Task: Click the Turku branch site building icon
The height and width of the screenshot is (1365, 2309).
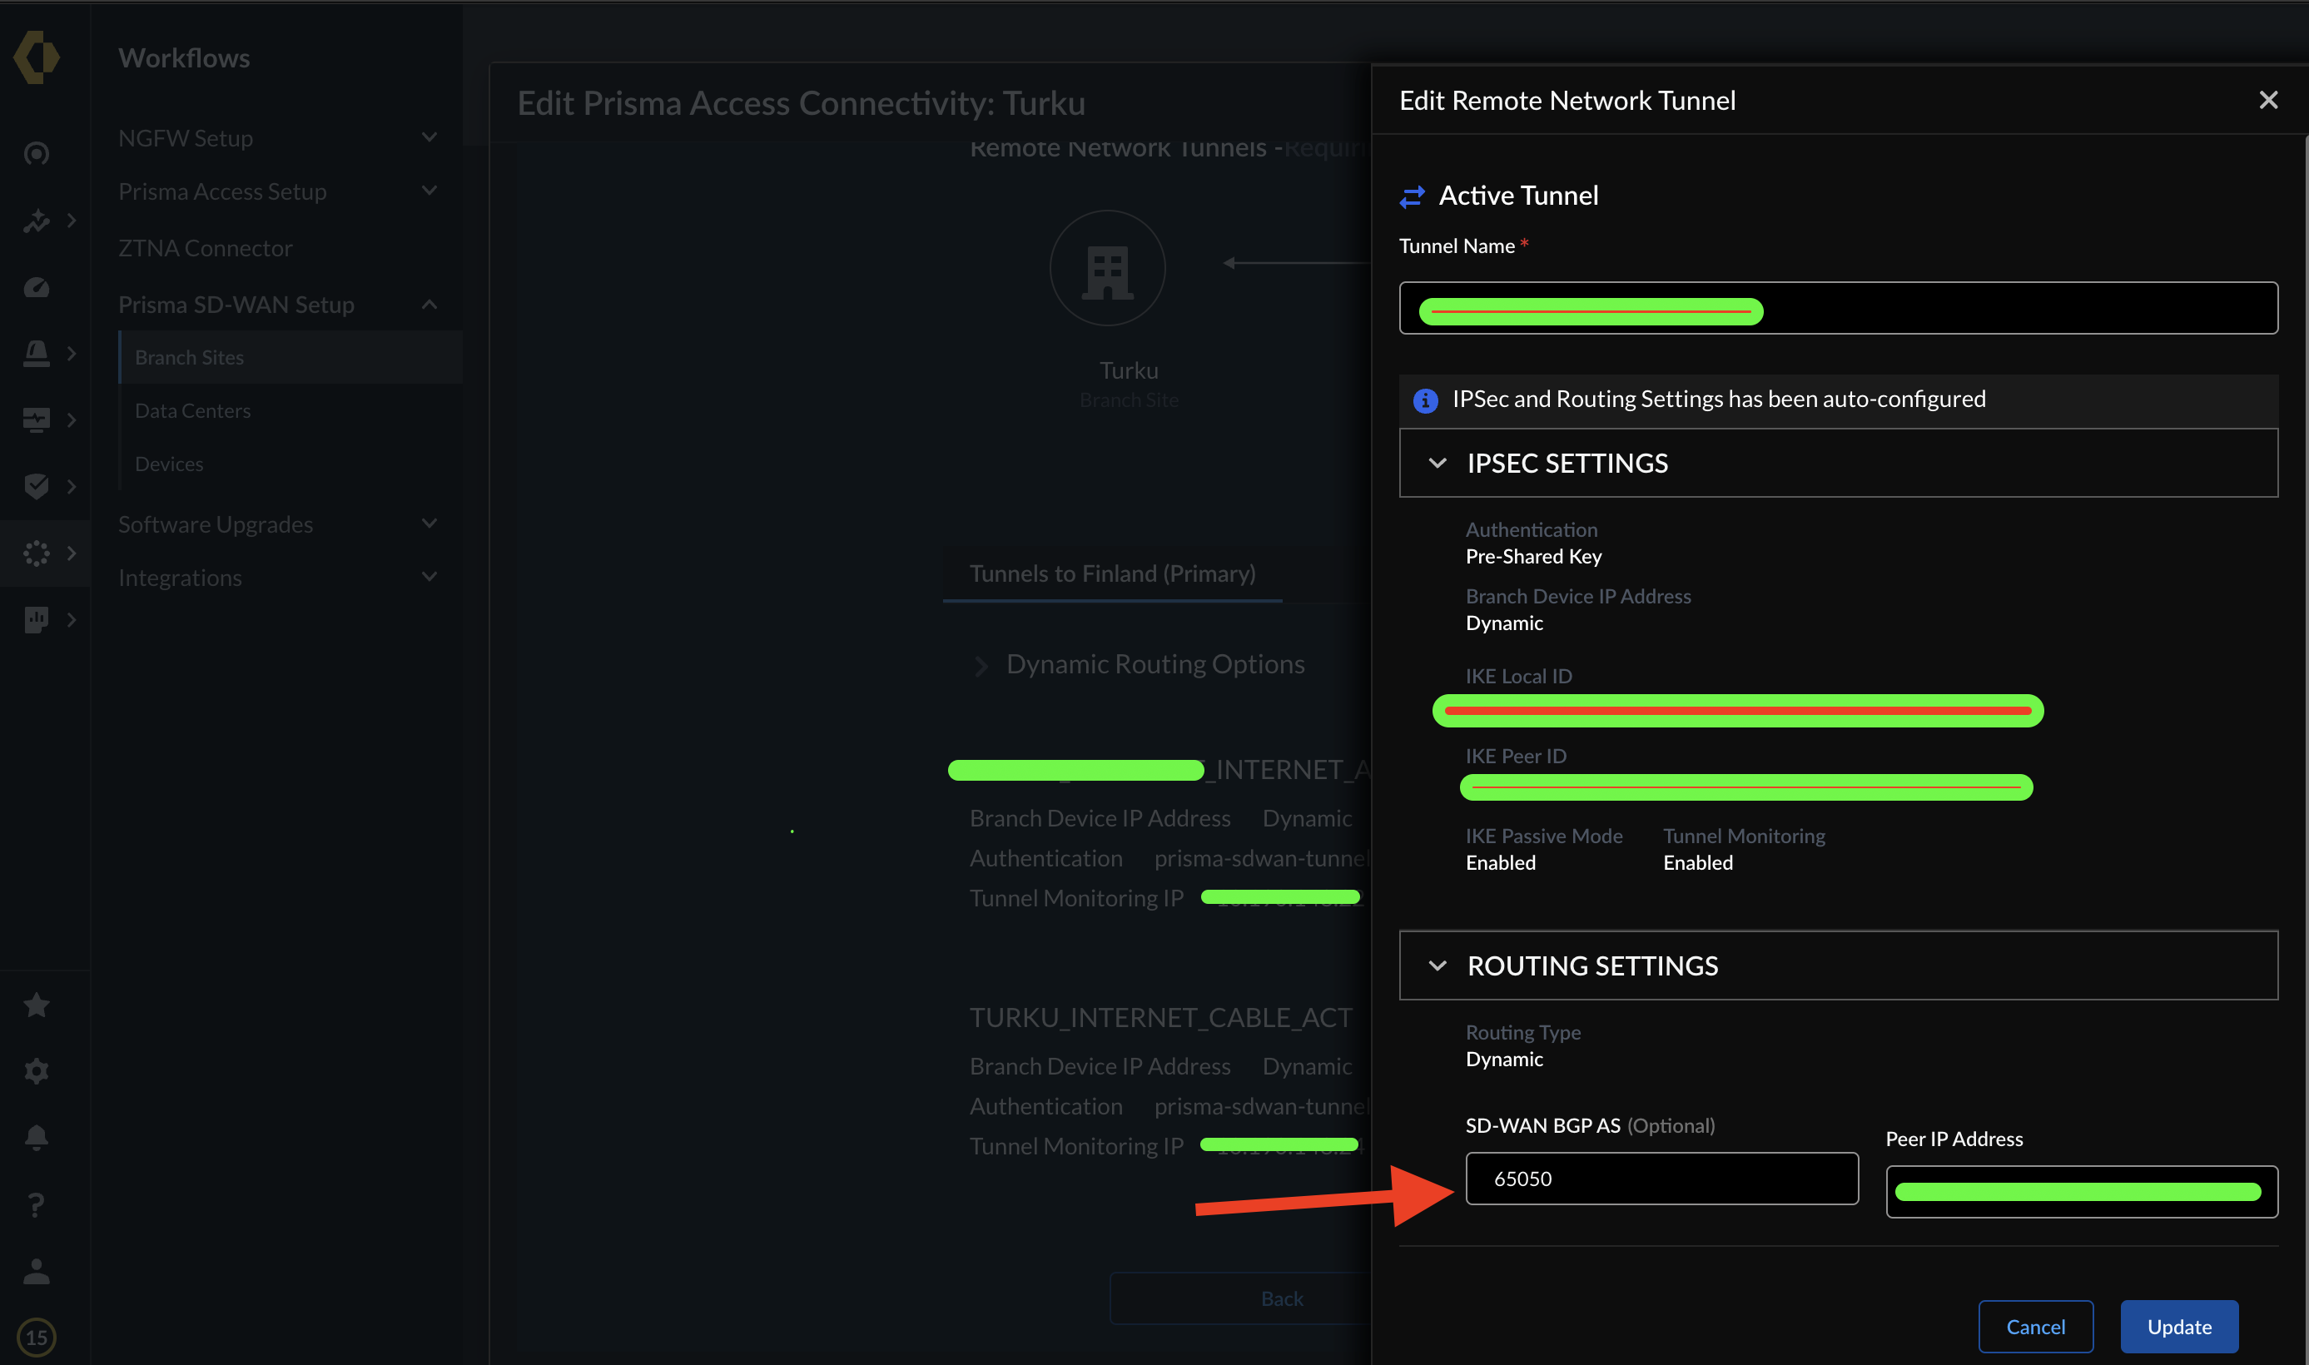Action: point(1108,269)
